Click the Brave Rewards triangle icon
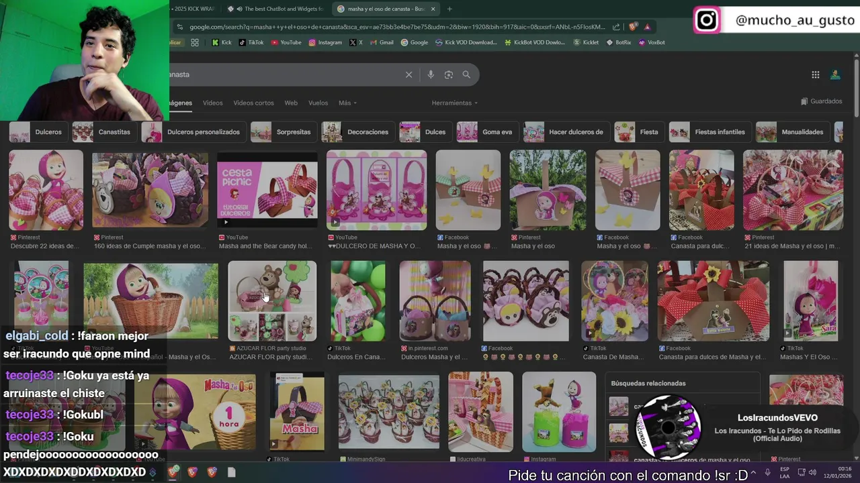This screenshot has height=483, width=860. pos(647,27)
